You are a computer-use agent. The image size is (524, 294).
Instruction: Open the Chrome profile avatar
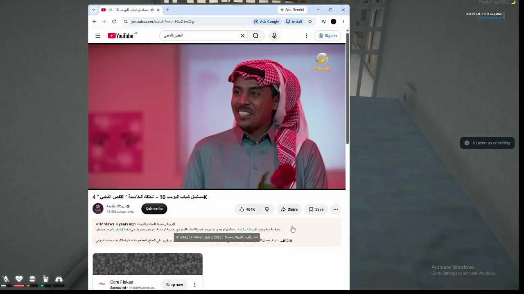point(333,22)
